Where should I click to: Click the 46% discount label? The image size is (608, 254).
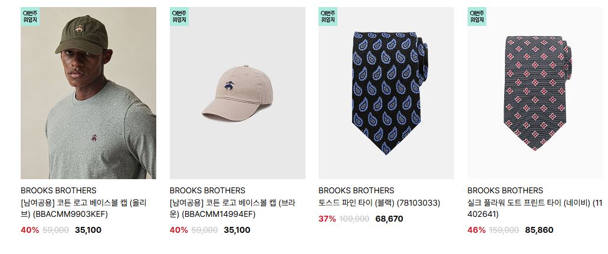pos(476,230)
